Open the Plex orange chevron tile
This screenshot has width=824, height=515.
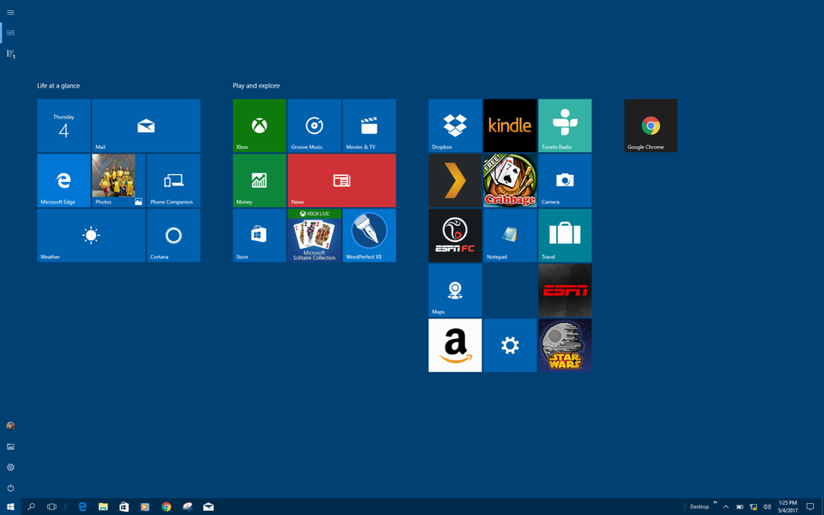point(455,180)
